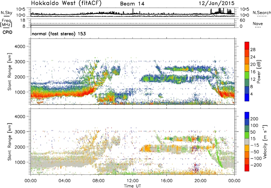Click 'Slant Range [km]' label of power panel
This screenshot has height=188, width=271.
9,72
